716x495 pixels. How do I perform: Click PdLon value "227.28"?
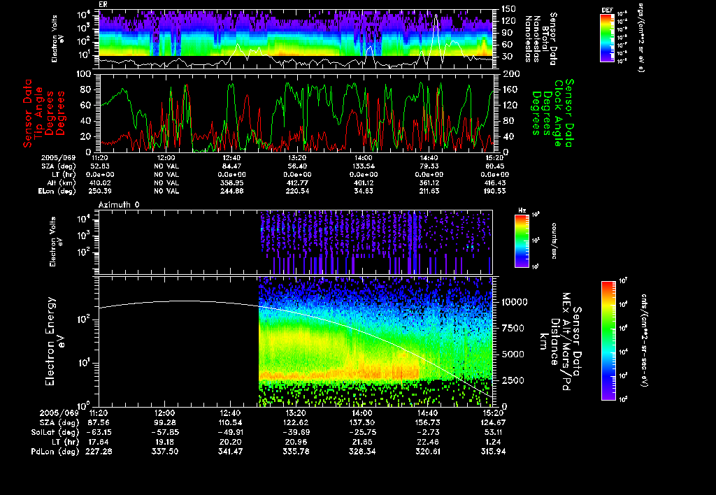[x=99, y=452]
